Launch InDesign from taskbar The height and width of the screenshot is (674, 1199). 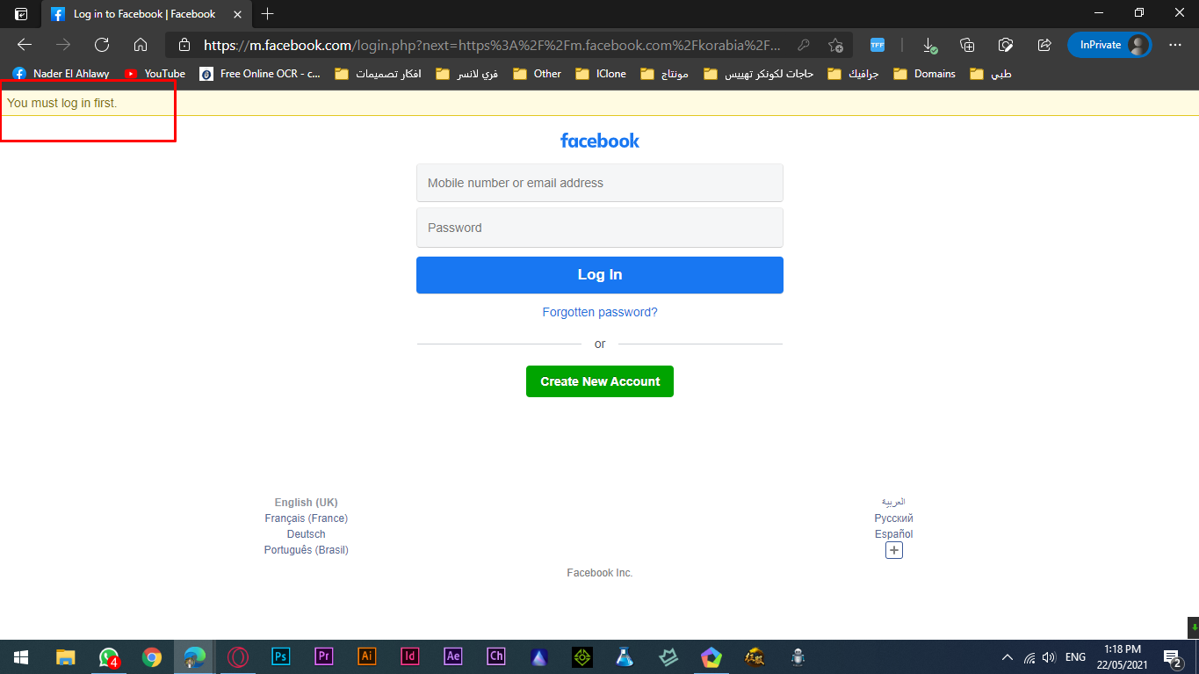pos(410,656)
